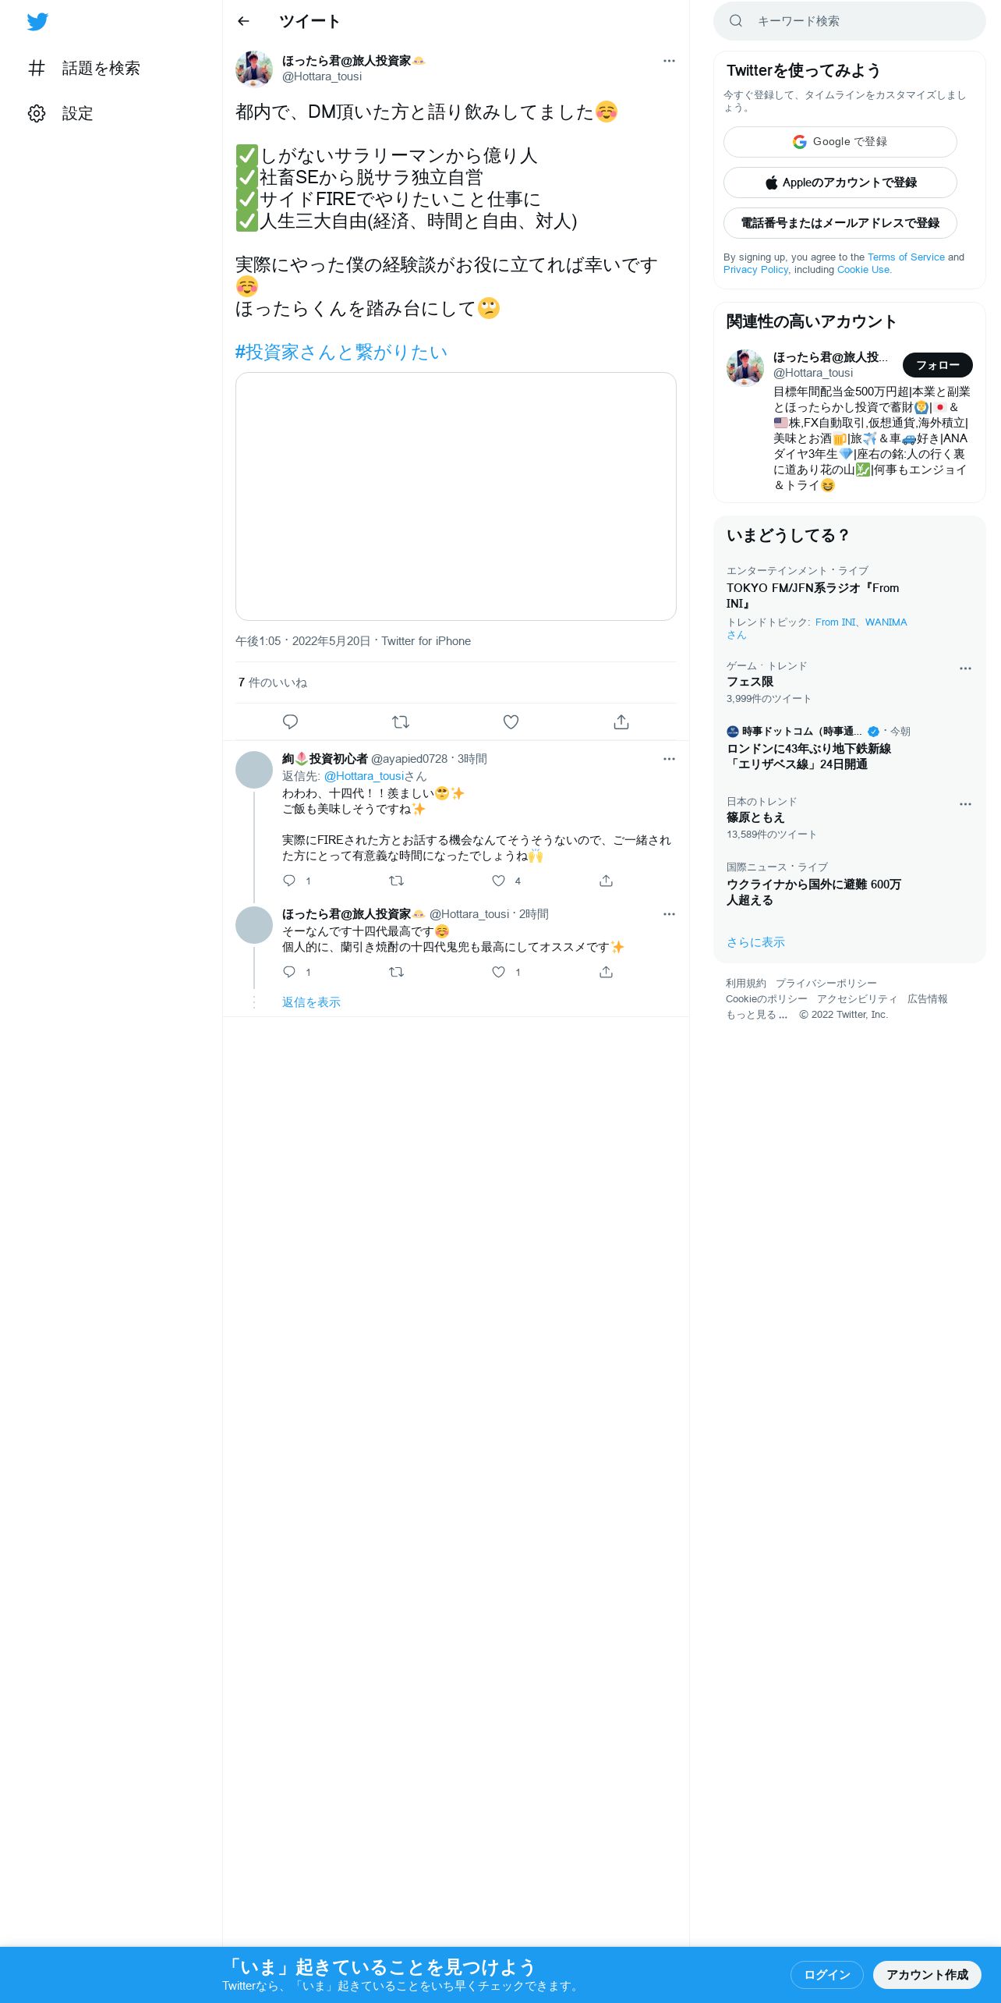Screen dimensions: 1001x2003
Task: Retweet the Hottara_tousi reply about 十四代
Action: point(396,972)
